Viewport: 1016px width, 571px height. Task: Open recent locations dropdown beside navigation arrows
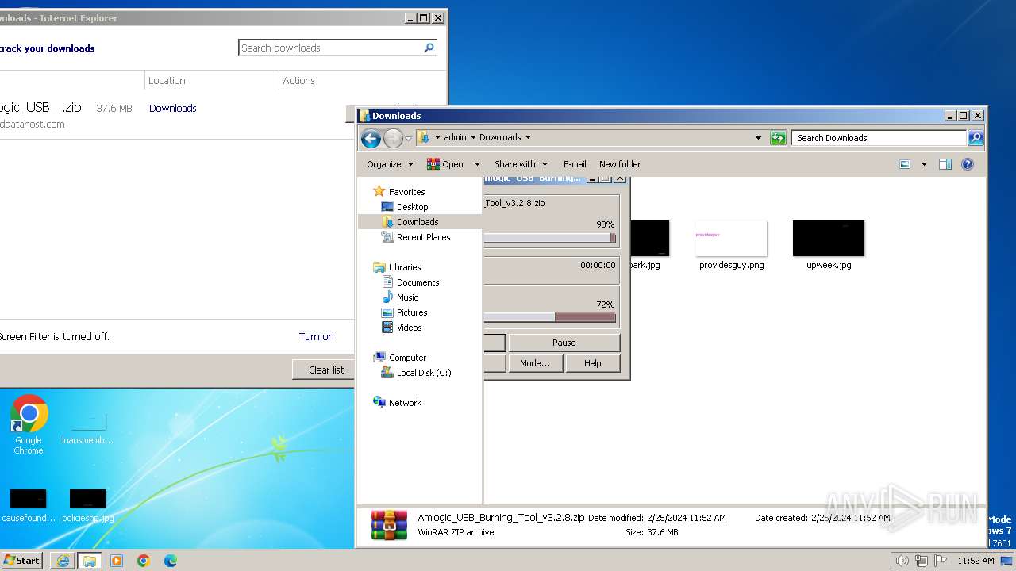pos(408,139)
